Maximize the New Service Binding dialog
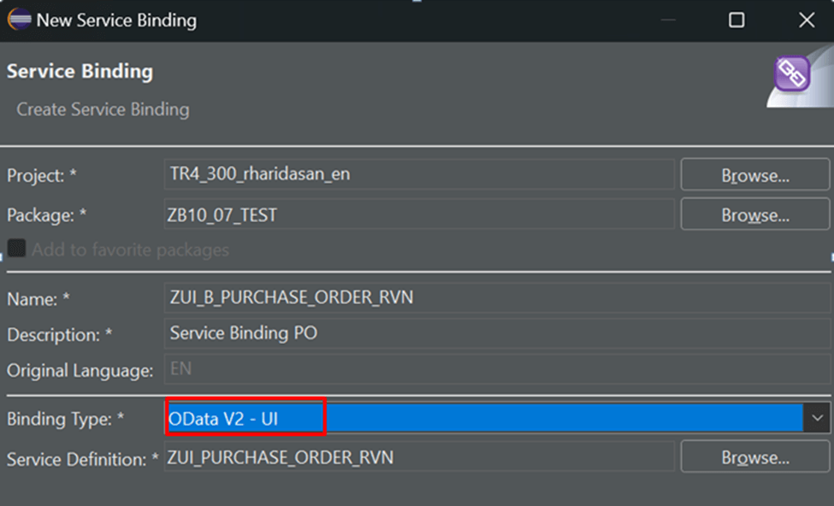The width and height of the screenshot is (834, 506). pyautogui.click(x=736, y=21)
